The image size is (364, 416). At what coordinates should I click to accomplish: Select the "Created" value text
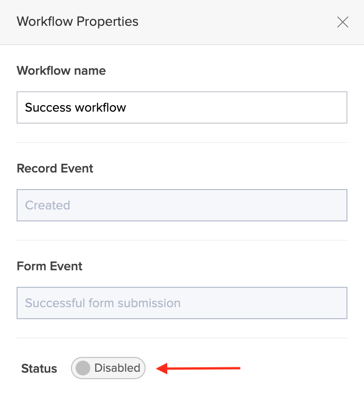click(47, 205)
